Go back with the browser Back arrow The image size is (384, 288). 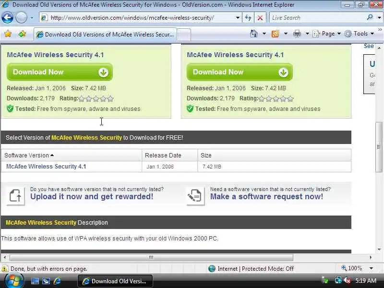(7, 18)
